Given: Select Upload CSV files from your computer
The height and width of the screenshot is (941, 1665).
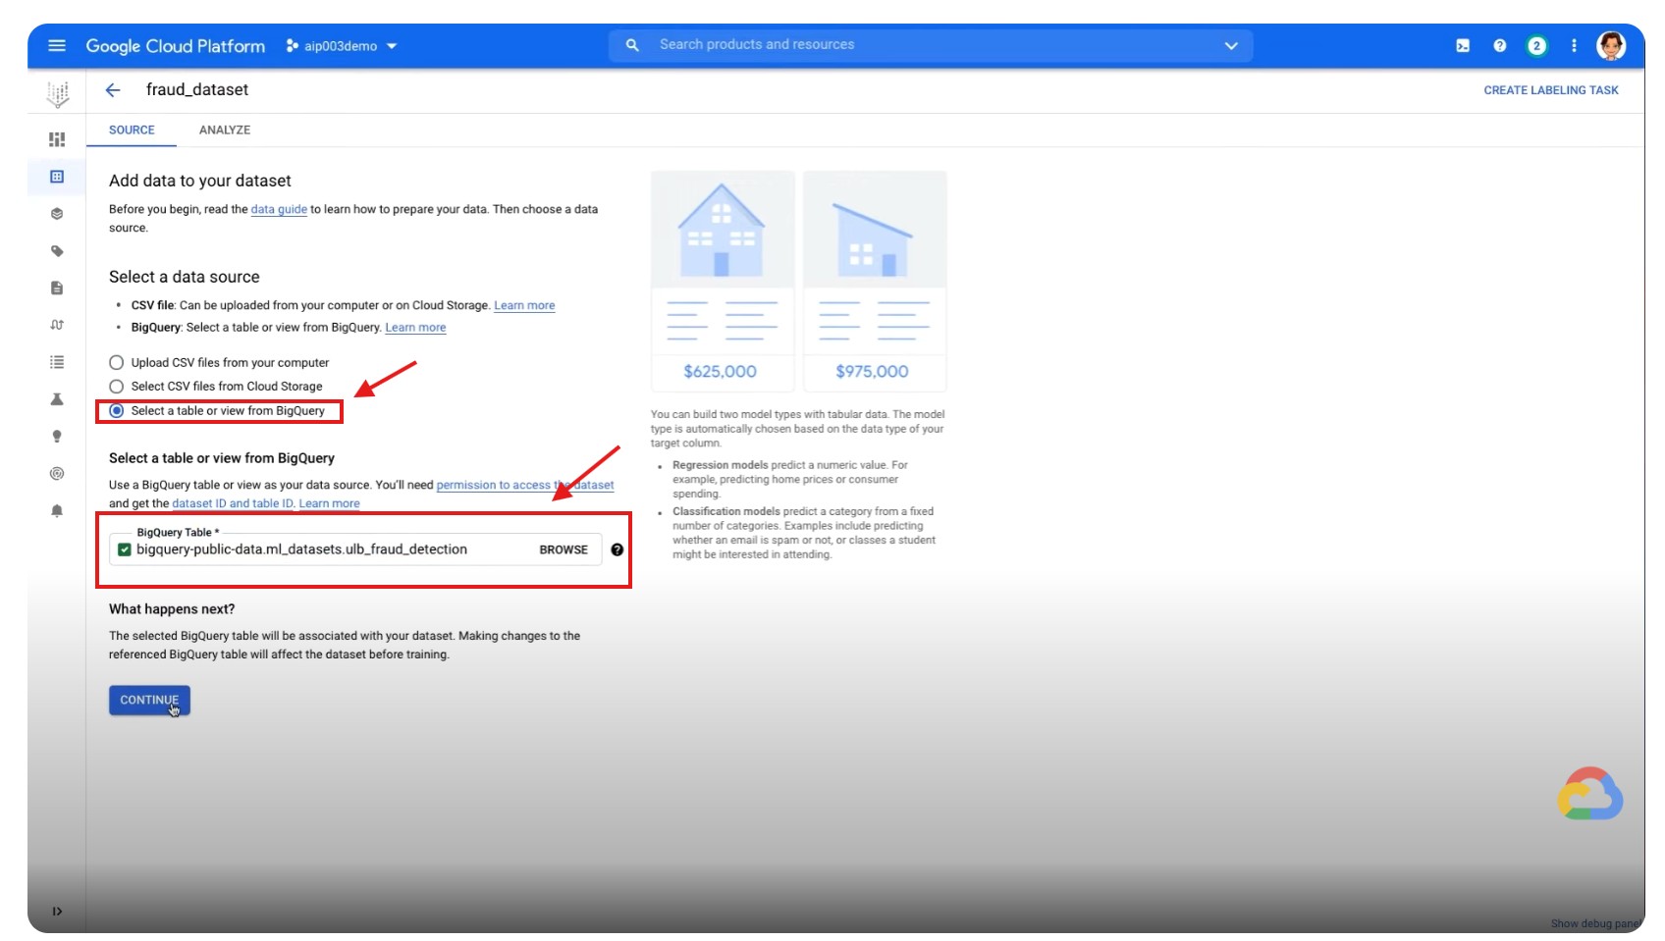Looking at the screenshot, I should point(117,363).
